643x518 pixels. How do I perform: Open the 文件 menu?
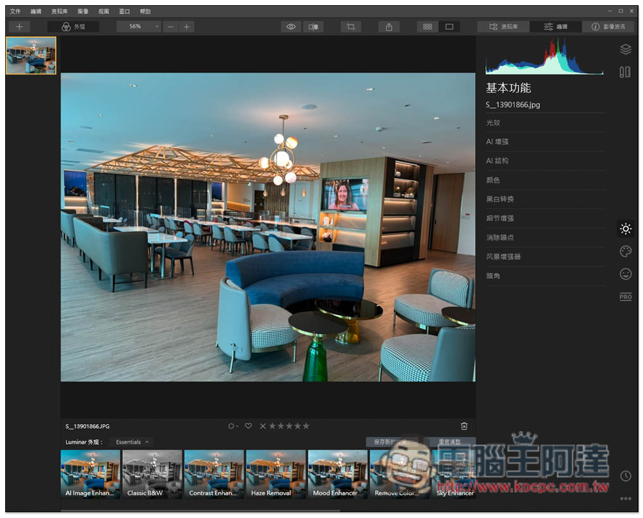[15, 11]
